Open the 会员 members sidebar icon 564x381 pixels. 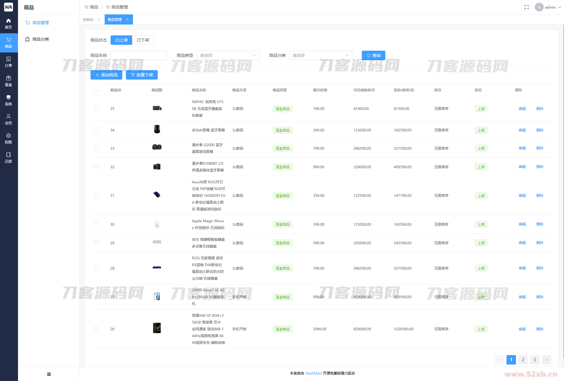[x=9, y=119]
